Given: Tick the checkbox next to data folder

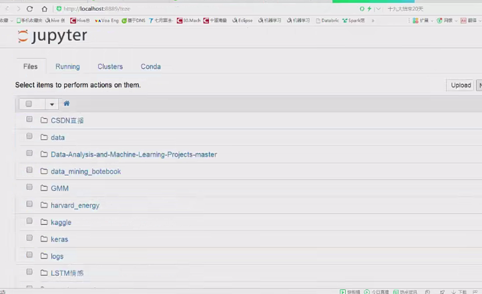Looking at the screenshot, I should click(29, 137).
